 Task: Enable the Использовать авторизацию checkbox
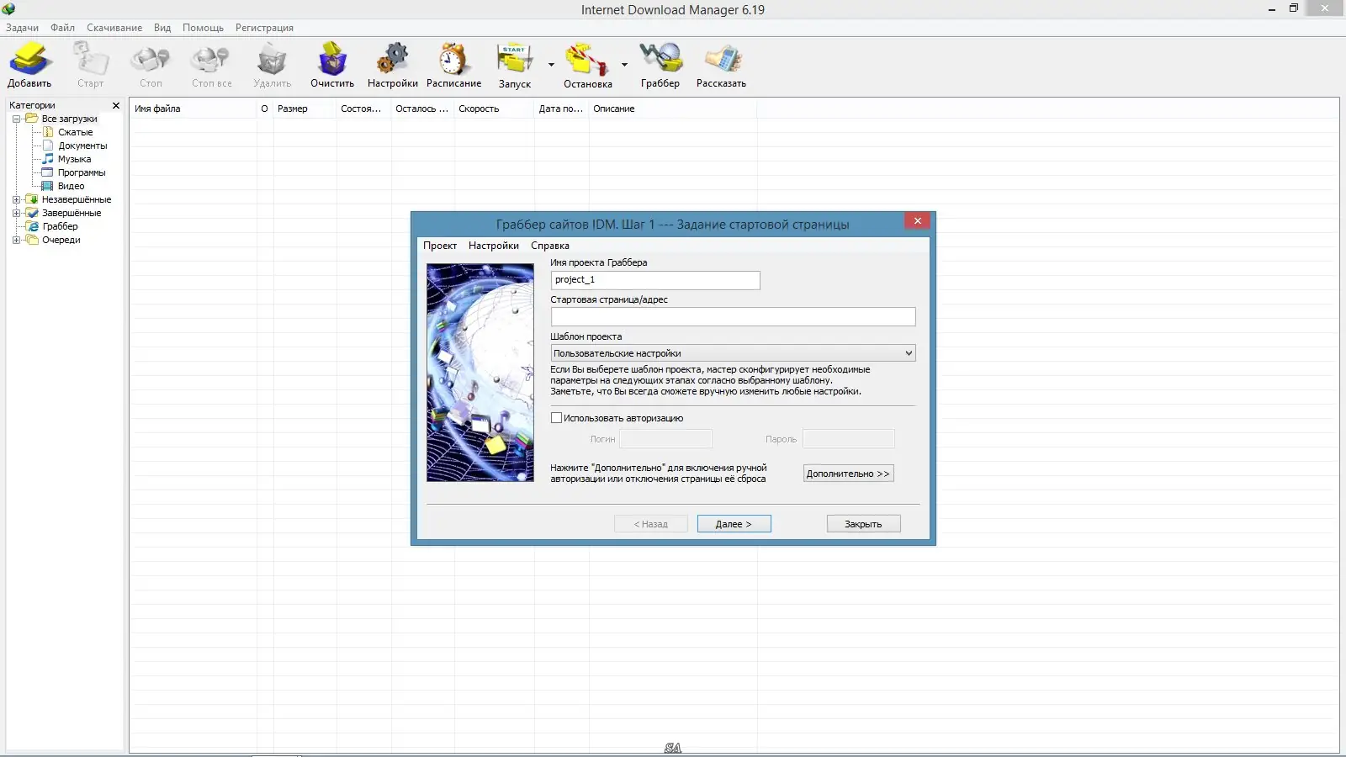point(556,417)
